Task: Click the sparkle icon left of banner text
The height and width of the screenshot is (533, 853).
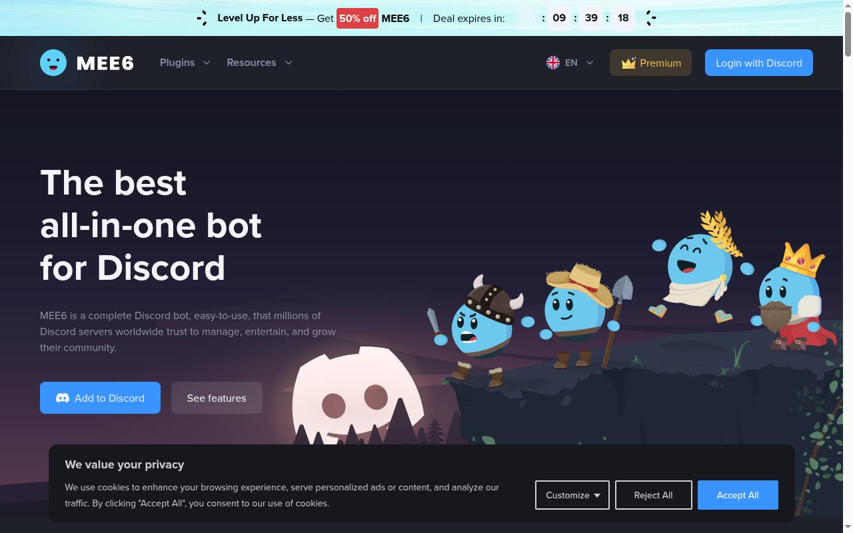Action: click(x=202, y=18)
